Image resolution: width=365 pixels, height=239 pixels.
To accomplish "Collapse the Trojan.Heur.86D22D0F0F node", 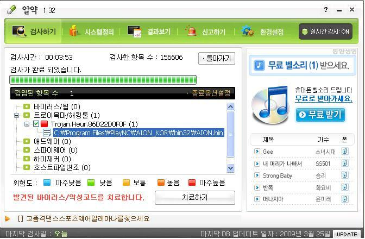I will pyautogui.click(x=27, y=124).
